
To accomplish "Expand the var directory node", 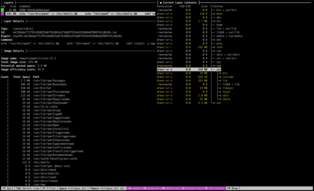I will 214,103.
